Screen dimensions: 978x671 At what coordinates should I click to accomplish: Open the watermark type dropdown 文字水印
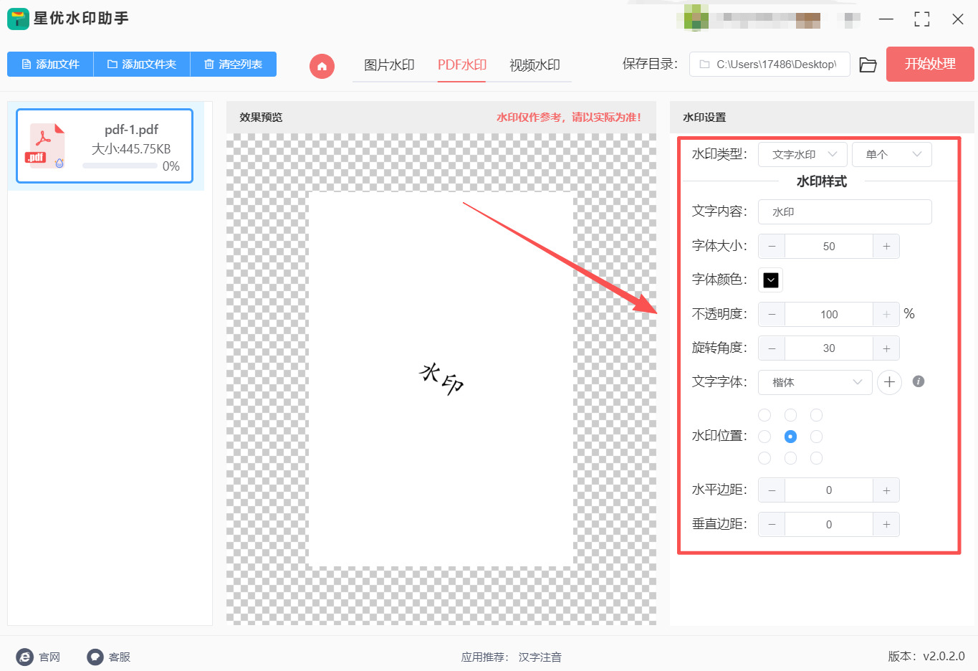[802, 154]
